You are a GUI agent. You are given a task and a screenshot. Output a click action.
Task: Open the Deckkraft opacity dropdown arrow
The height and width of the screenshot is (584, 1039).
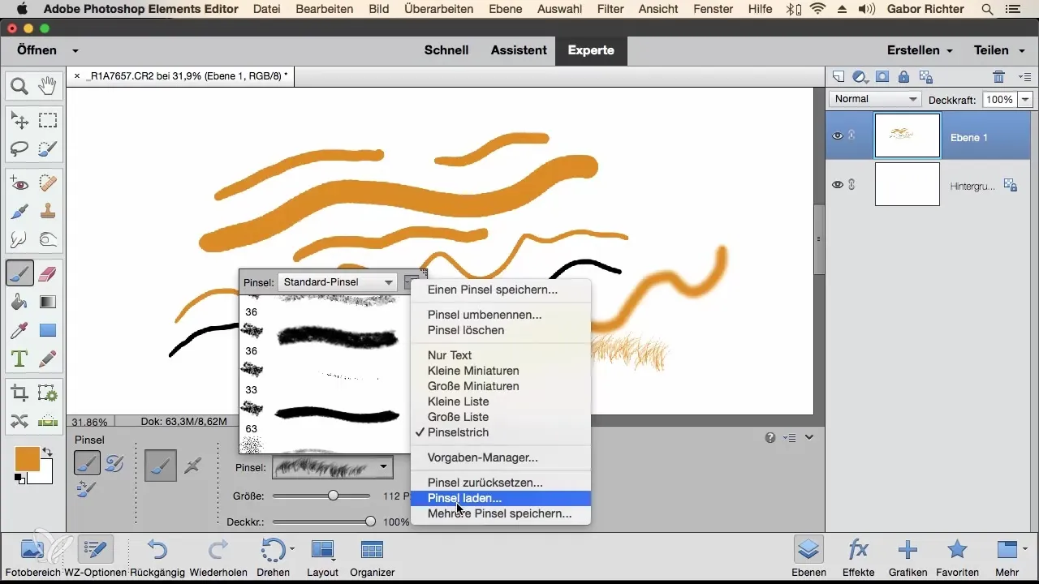tap(1024, 99)
